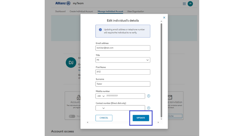
Task: Click the dialog vertical scrollbar thumb
Action: click(161, 70)
